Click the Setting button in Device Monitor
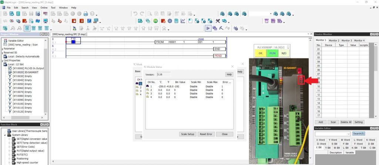The height and width of the screenshot is (165, 379). 359,122
